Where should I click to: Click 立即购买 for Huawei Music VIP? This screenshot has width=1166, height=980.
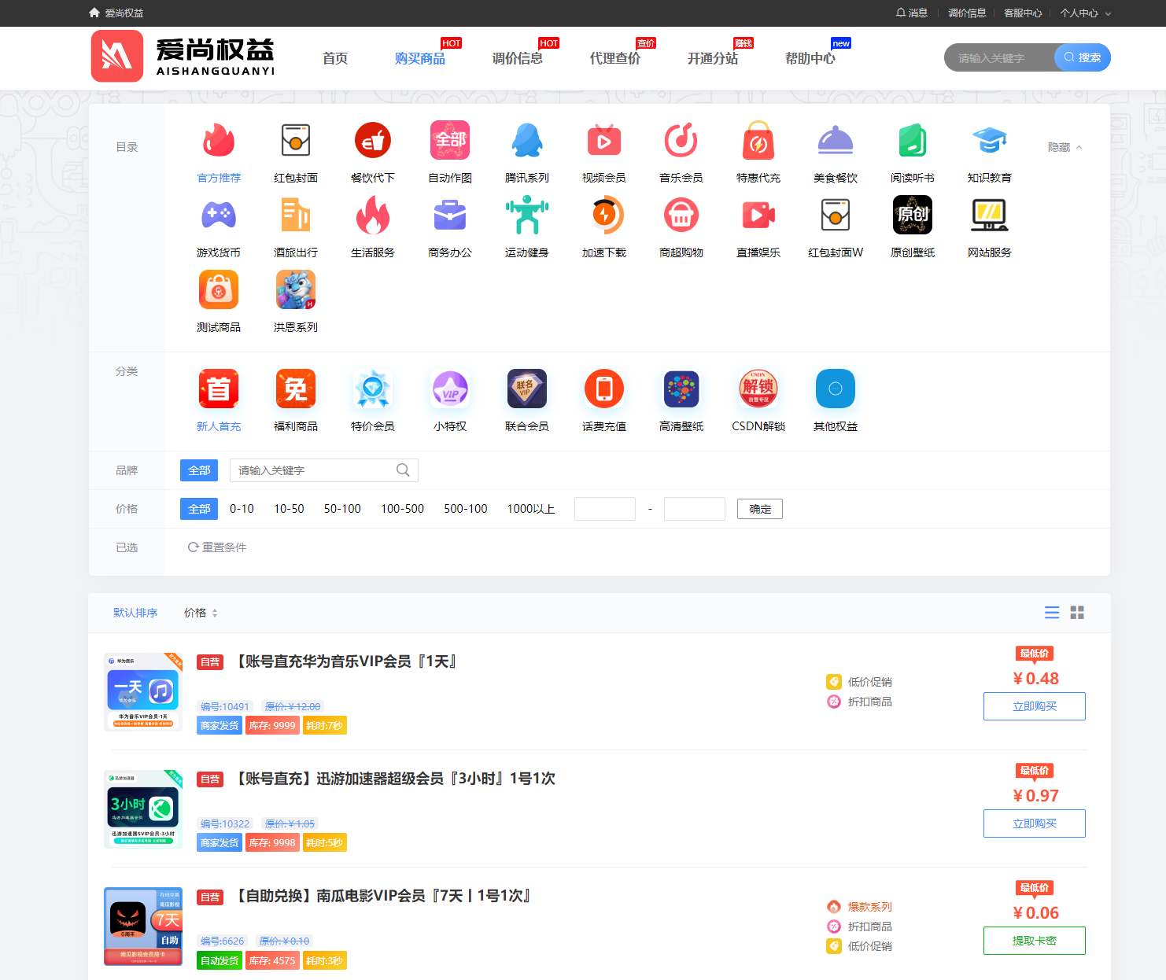(x=1034, y=706)
